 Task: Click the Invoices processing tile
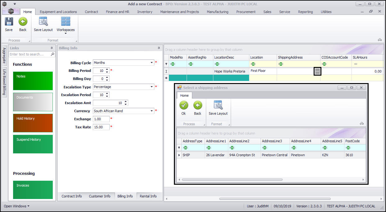[33, 190]
